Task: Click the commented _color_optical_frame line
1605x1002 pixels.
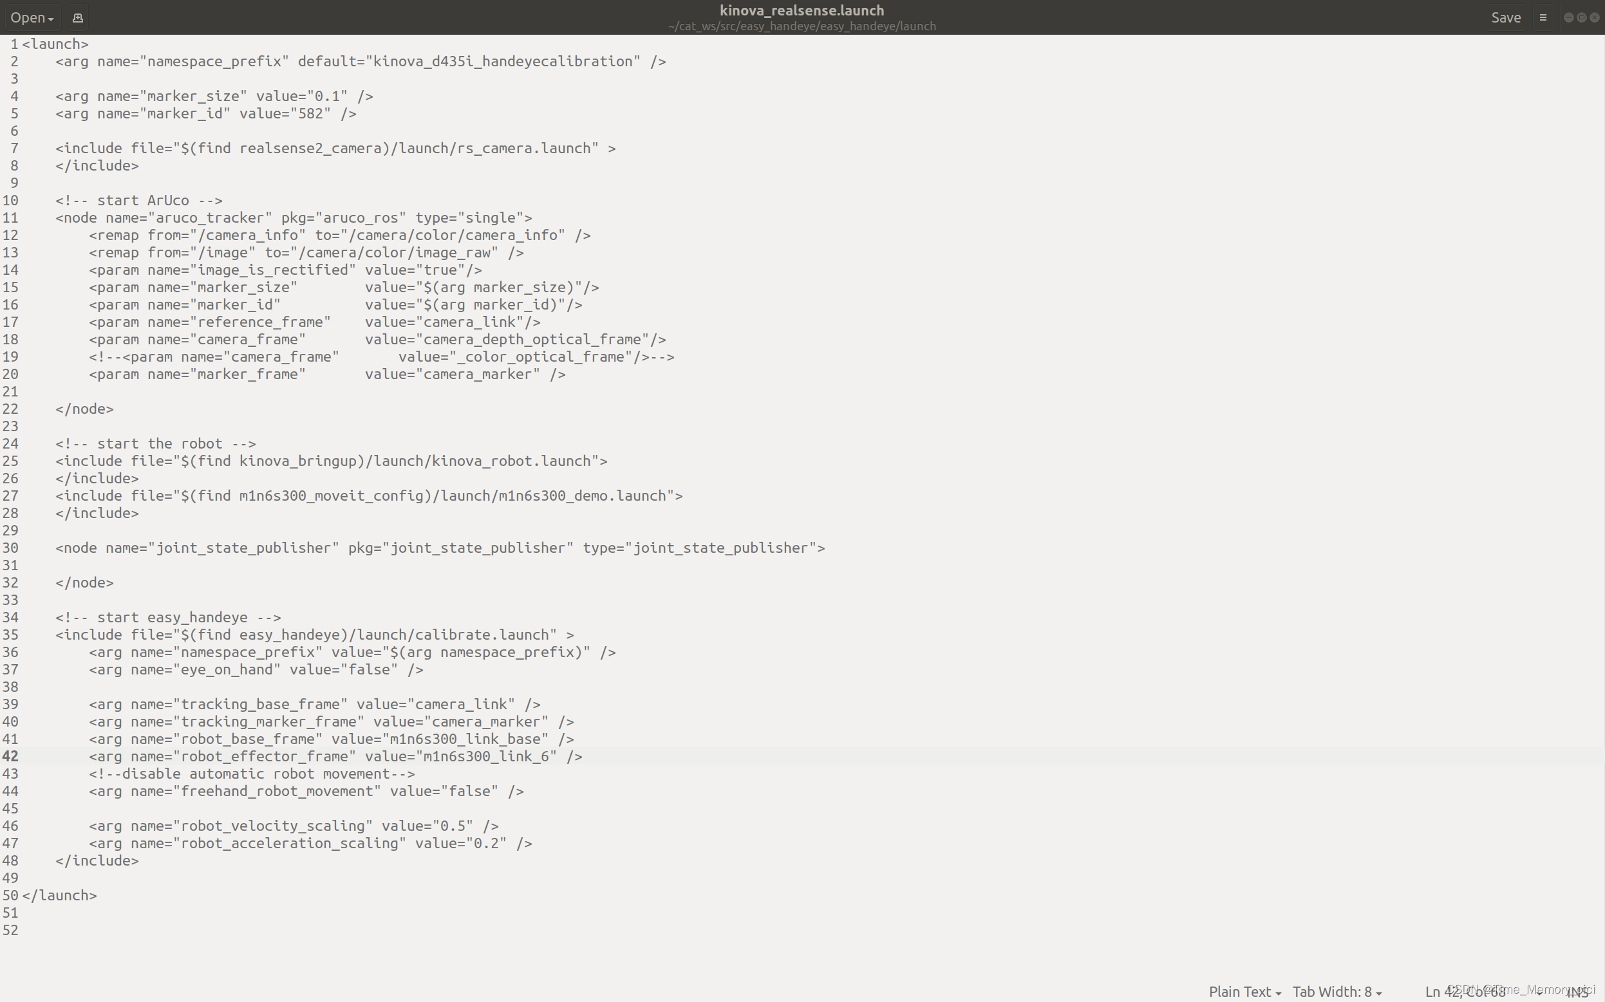Action: tap(381, 357)
